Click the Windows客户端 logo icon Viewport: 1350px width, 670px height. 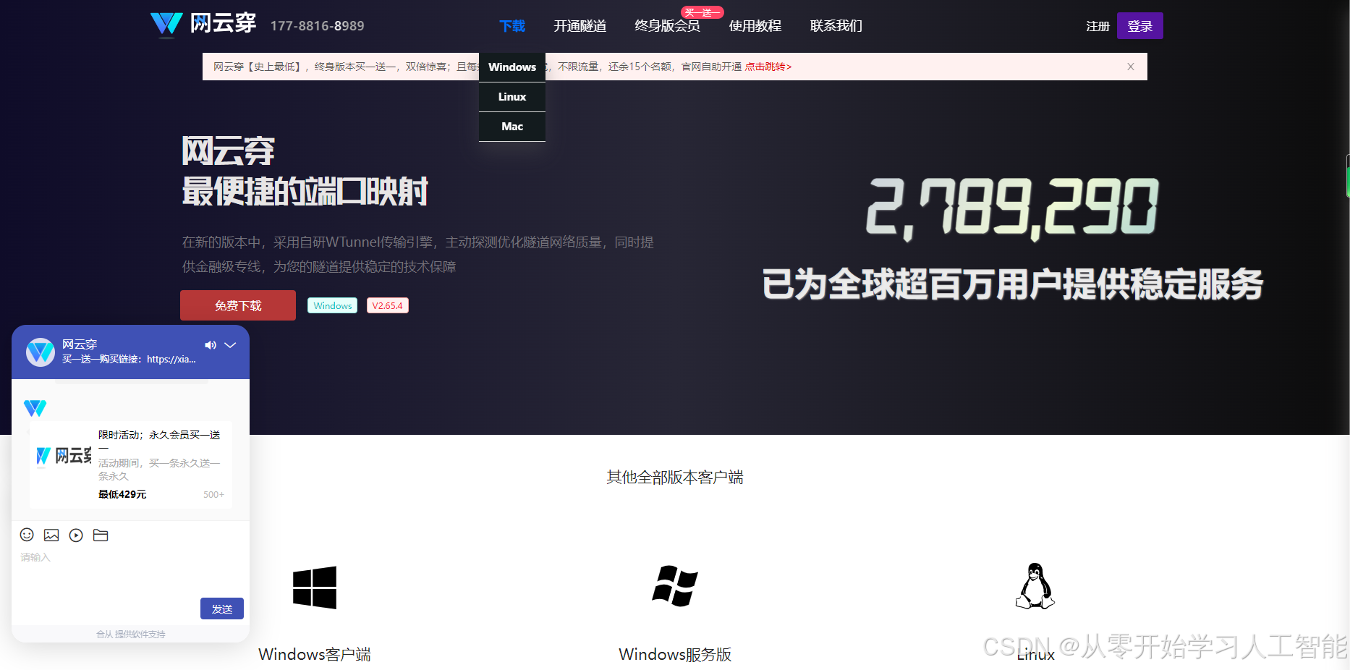pyautogui.click(x=315, y=588)
